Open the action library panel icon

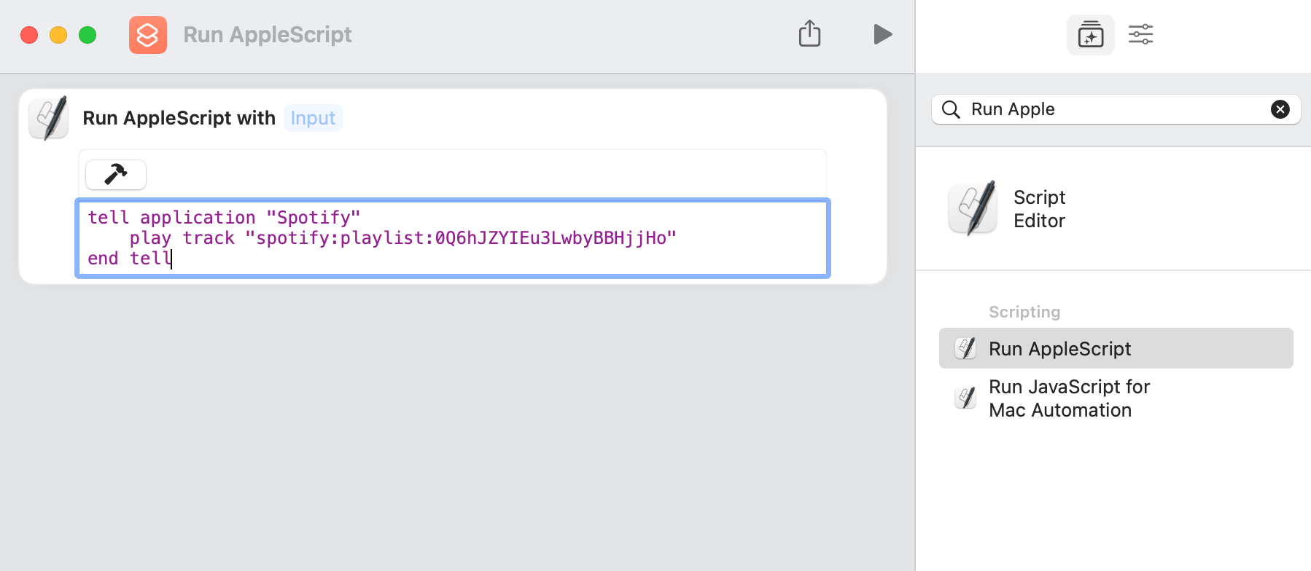coord(1090,35)
